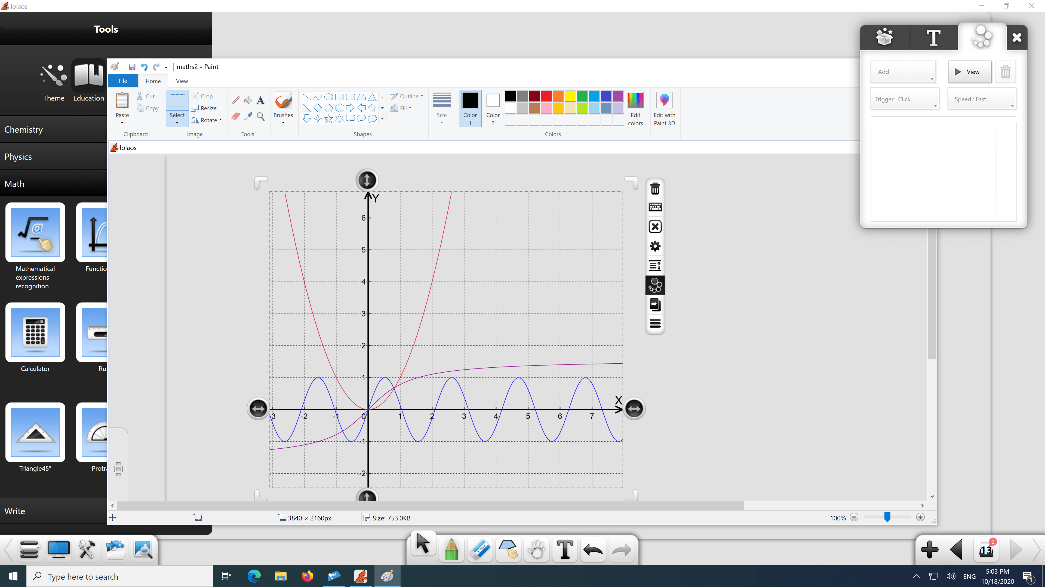Image resolution: width=1045 pixels, height=587 pixels.
Task: Click the gear settings icon beside graph
Action: (x=655, y=246)
